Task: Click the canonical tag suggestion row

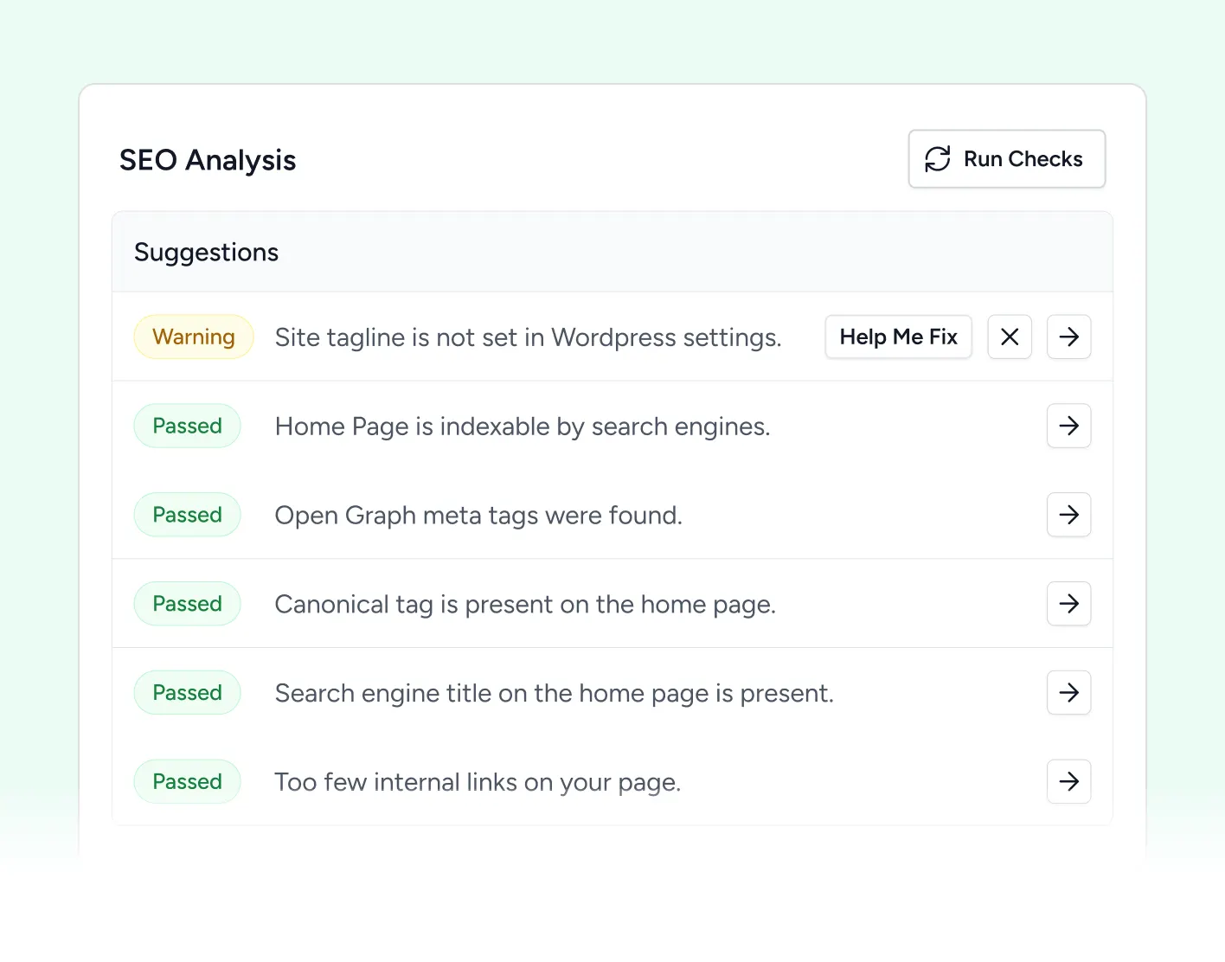Action: coord(525,604)
